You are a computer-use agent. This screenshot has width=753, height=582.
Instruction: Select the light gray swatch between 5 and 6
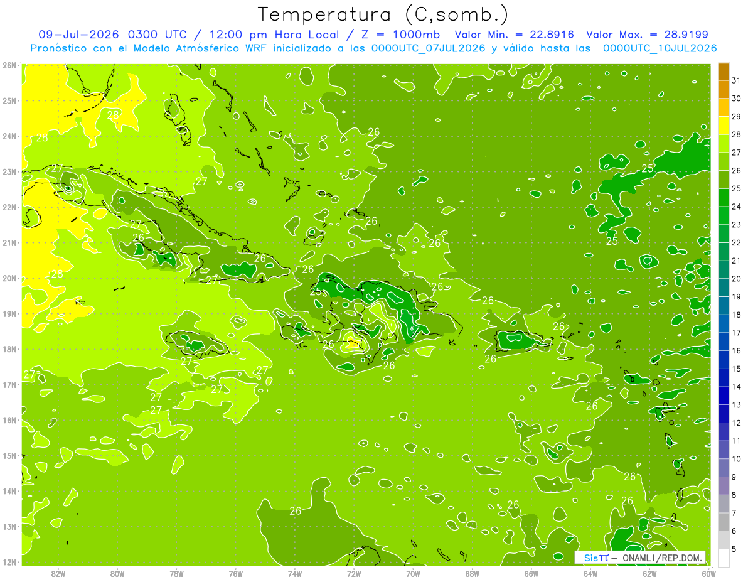coord(724,540)
